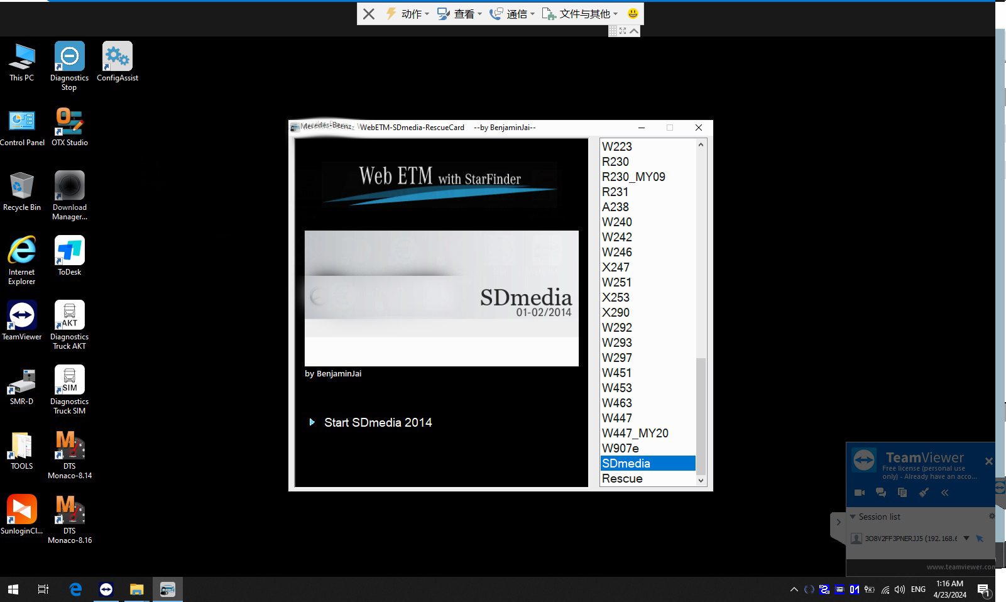Viewport: 1006px width, 602px height.
Task: Open the www.teamviewer.com link
Action: click(x=960, y=567)
